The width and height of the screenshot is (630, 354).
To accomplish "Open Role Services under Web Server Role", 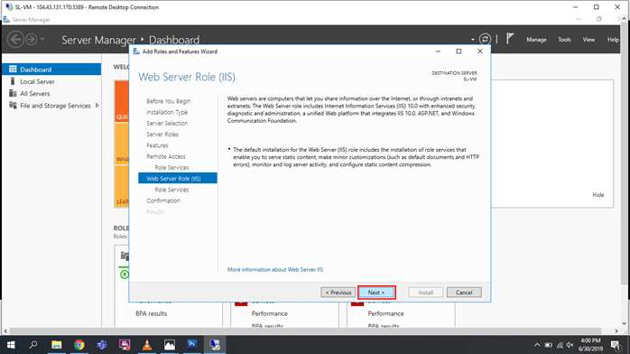I will 171,190.
